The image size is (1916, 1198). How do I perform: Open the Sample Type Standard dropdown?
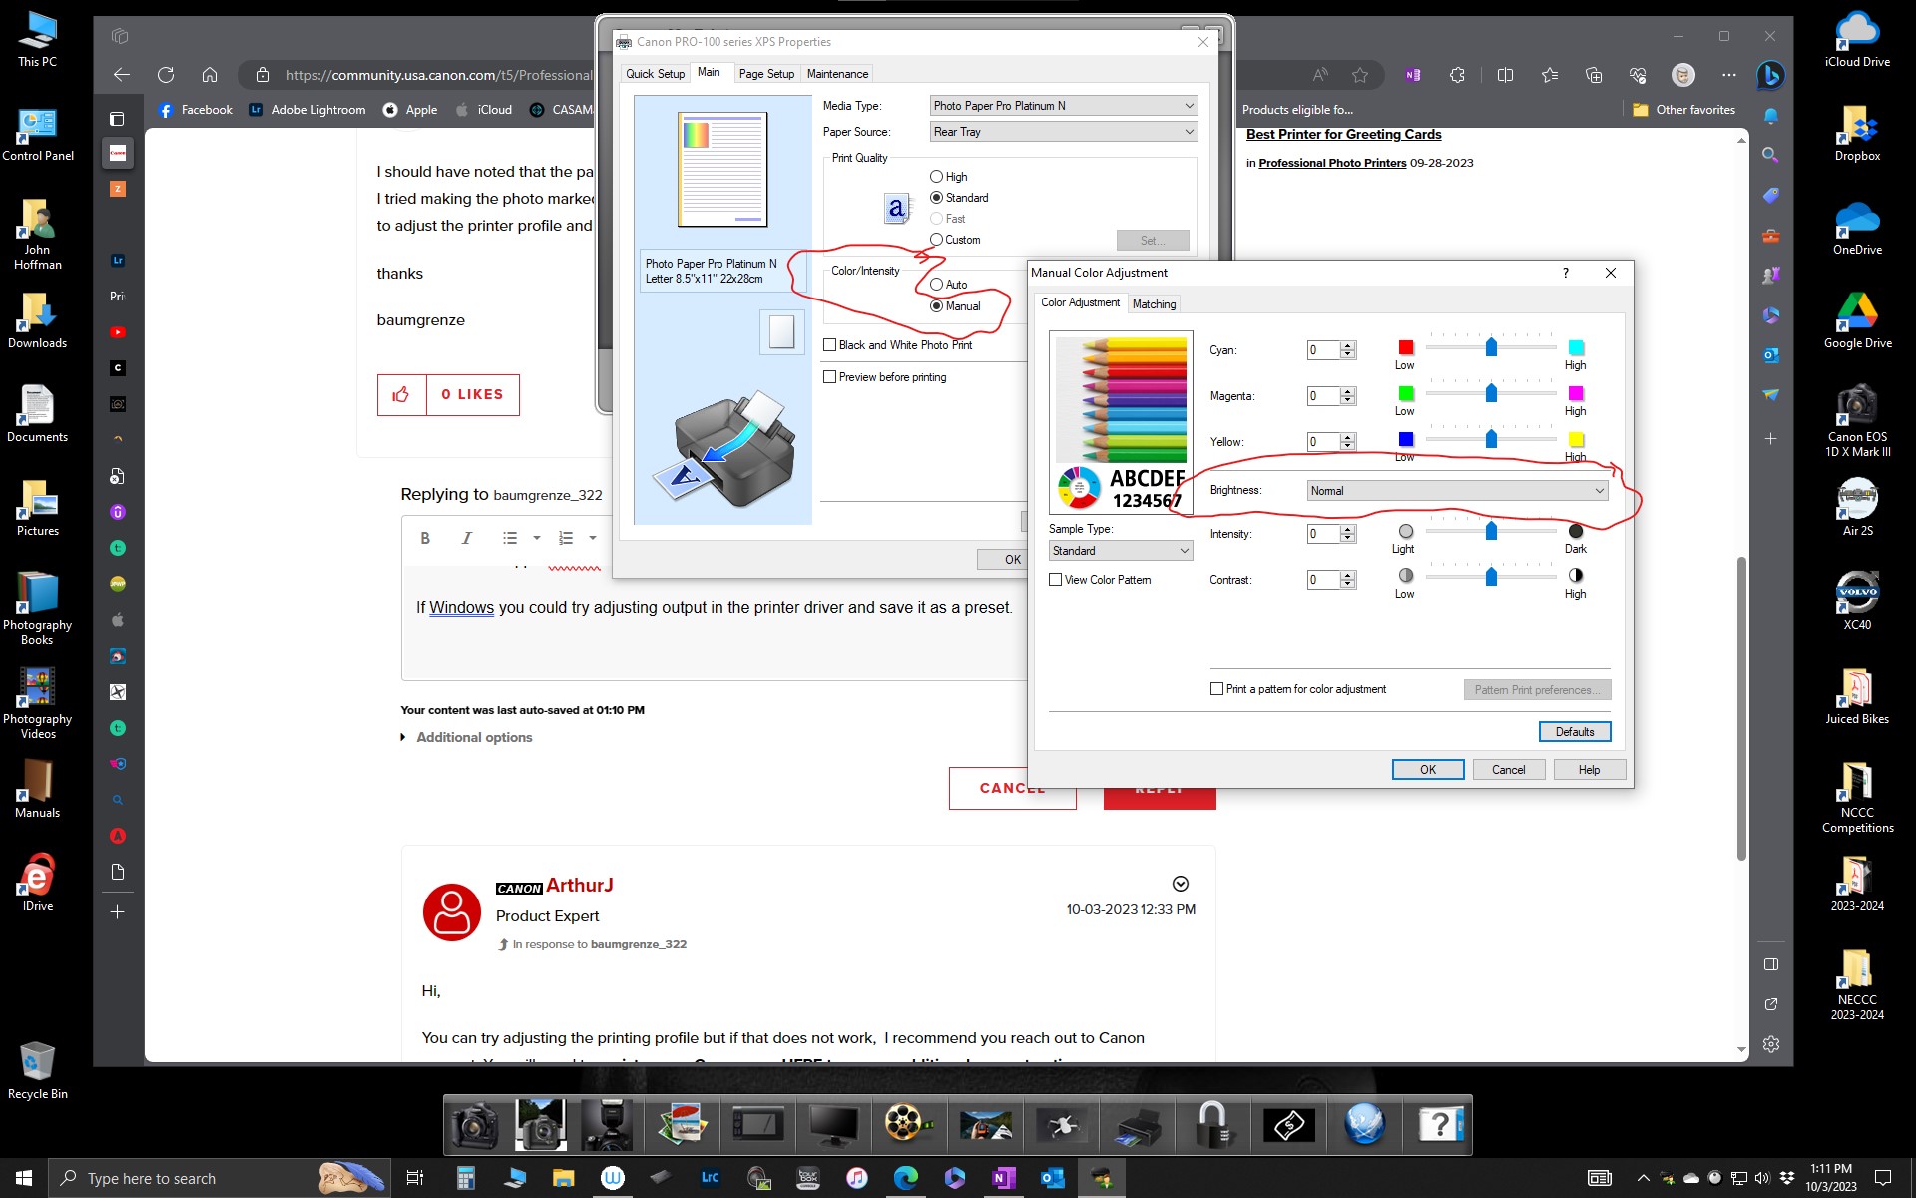tap(1120, 551)
